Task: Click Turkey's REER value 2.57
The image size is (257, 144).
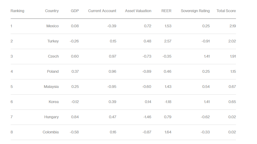Action: (x=168, y=41)
